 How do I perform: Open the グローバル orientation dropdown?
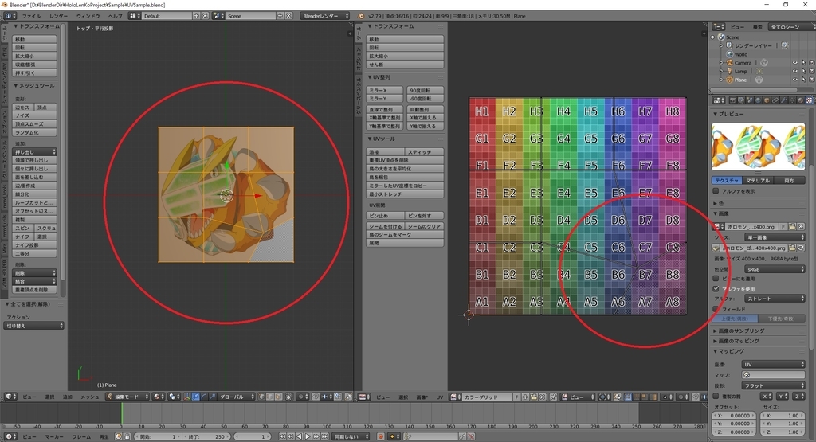[x=237, y=397]
